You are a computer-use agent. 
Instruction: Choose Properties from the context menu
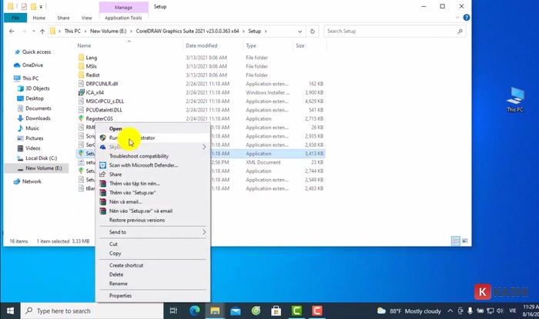point(120,295)
